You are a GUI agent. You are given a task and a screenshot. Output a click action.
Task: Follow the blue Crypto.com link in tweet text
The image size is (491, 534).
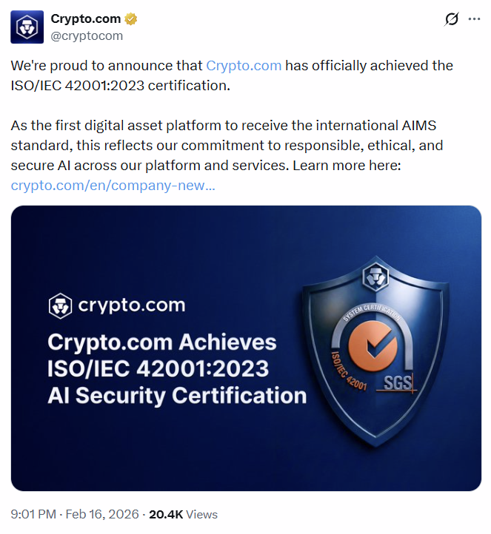[x=244, y=65]
